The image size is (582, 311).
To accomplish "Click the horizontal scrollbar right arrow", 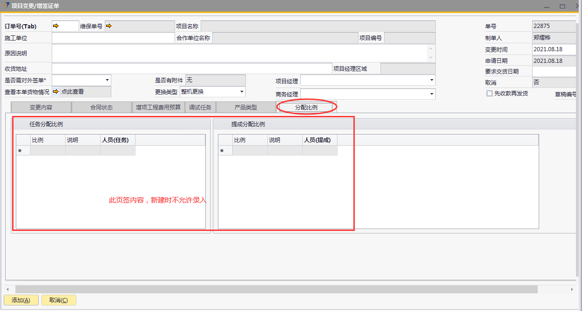I will point(572,289).
